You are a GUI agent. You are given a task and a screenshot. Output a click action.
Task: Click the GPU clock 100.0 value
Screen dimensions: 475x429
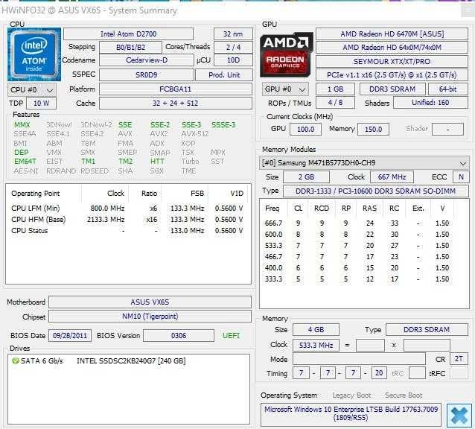pyautogui.click(x=306, y=130)
